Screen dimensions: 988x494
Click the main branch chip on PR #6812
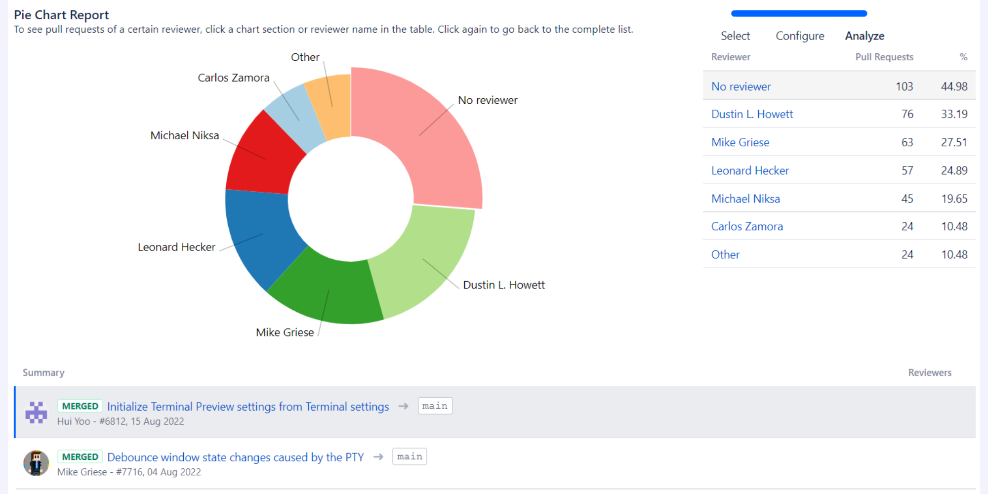click(x=434, y=406)
